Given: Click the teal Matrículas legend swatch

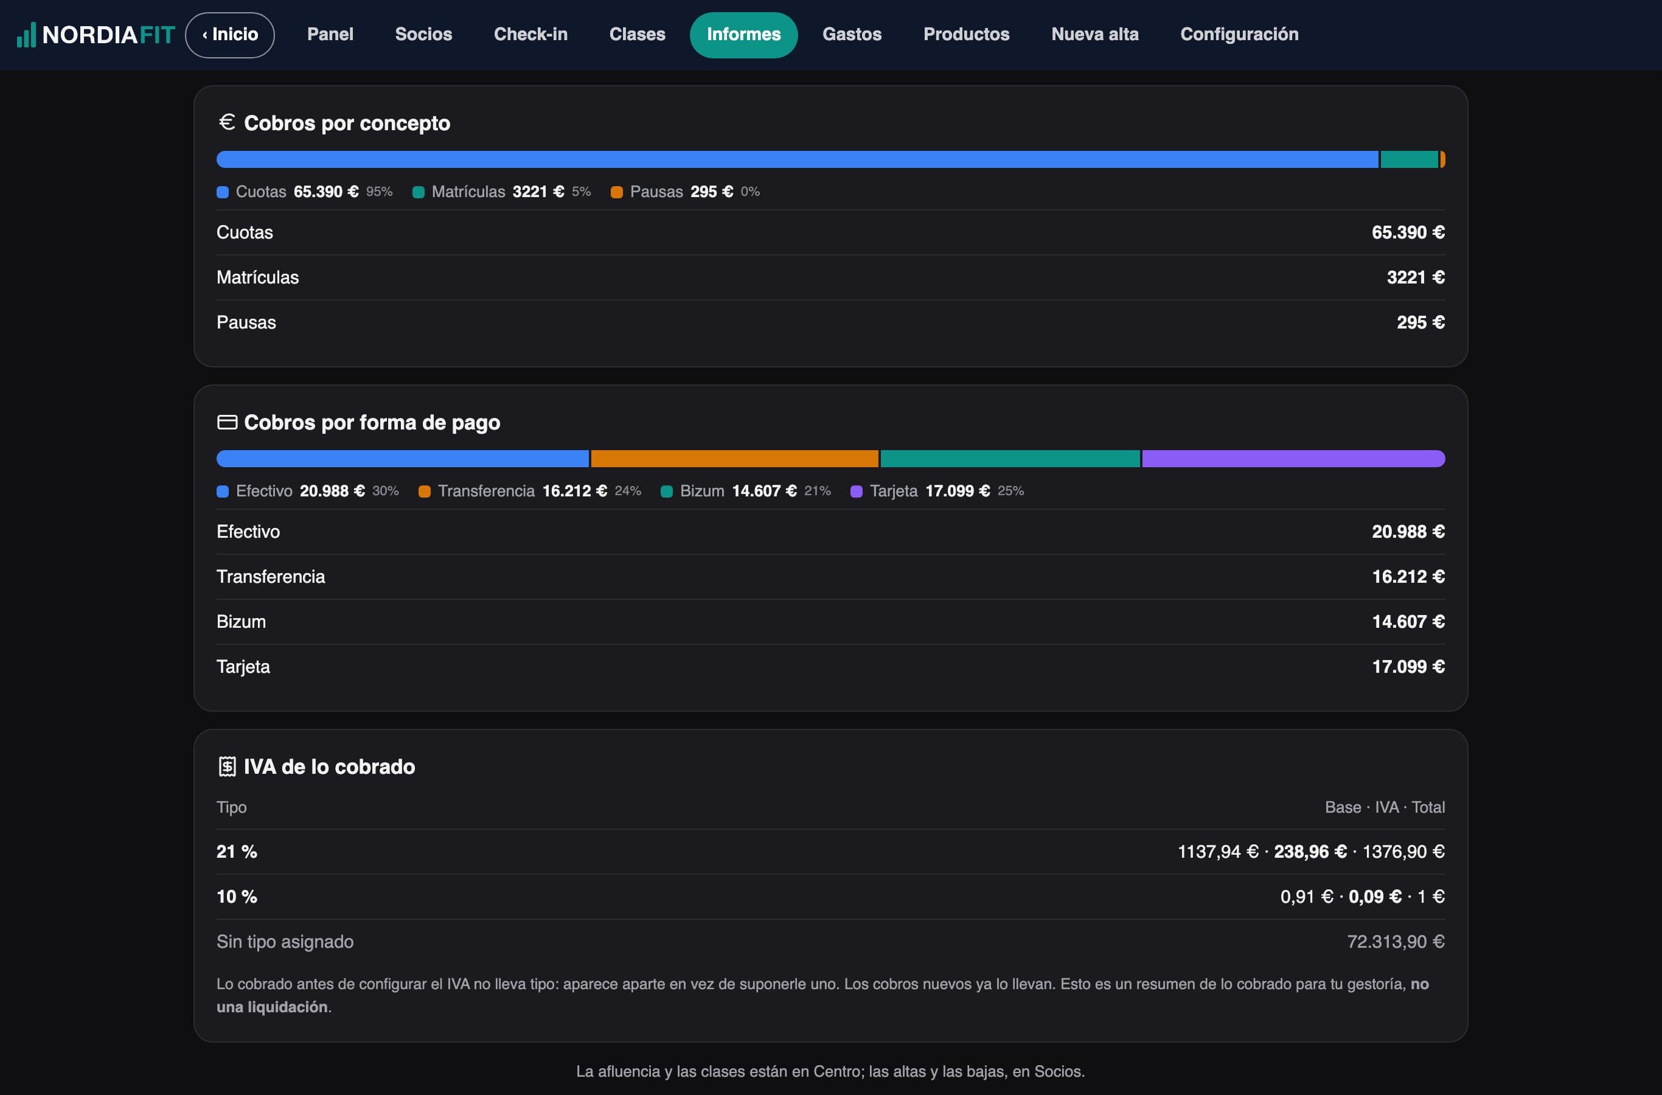Looking at the screenshot, I should (419, 192).
